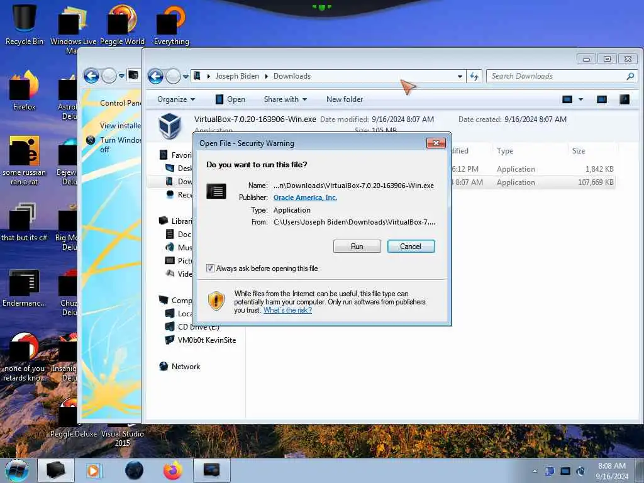This screenshot has height=483, width=644.
Task: Open the Share with dropdown menu
Action: pos(286,99)
